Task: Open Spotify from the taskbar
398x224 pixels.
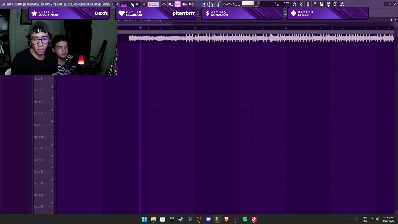Action: tap(245, 219)
